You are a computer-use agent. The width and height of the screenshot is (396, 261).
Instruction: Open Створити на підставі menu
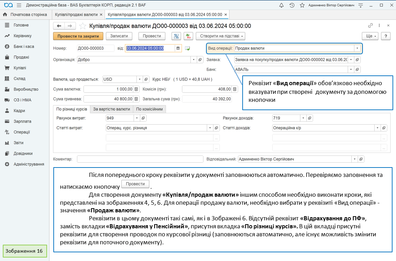(x=221, y=36)
